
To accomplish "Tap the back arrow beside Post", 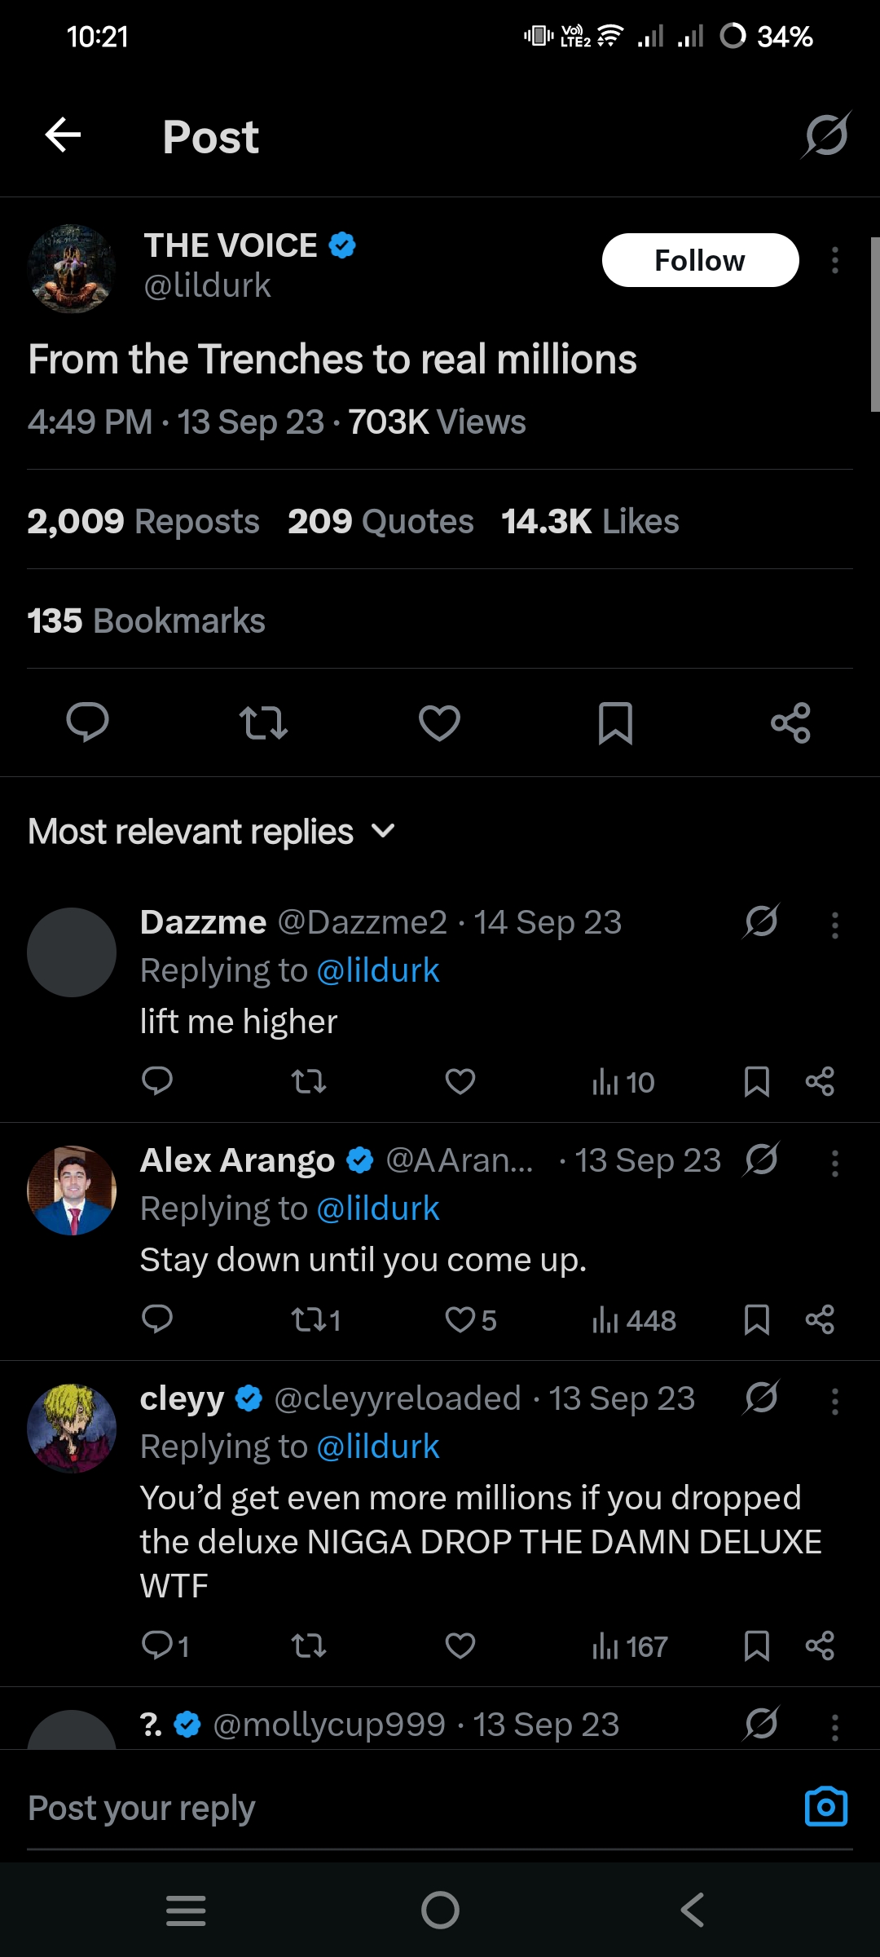I will coord(63,135).
